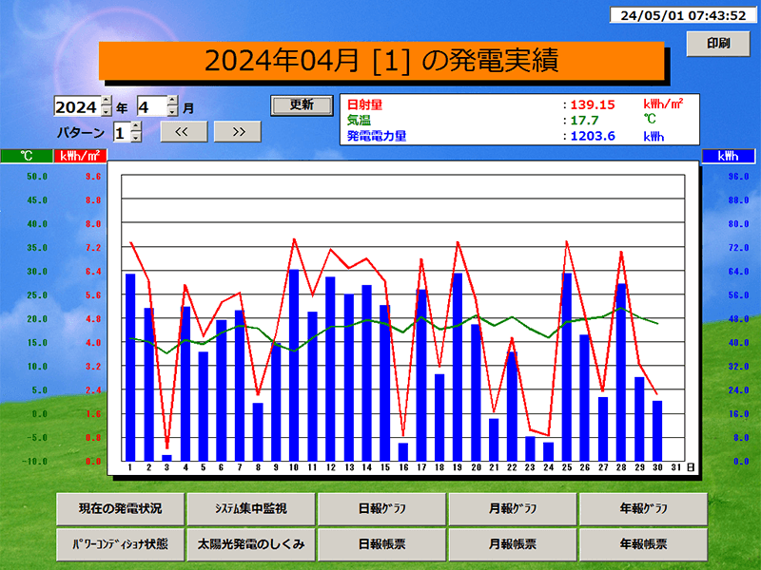The width and height of the screenshot is (761, 570).
Task: Open 年報帳票 report
Action: pos(643,544)
